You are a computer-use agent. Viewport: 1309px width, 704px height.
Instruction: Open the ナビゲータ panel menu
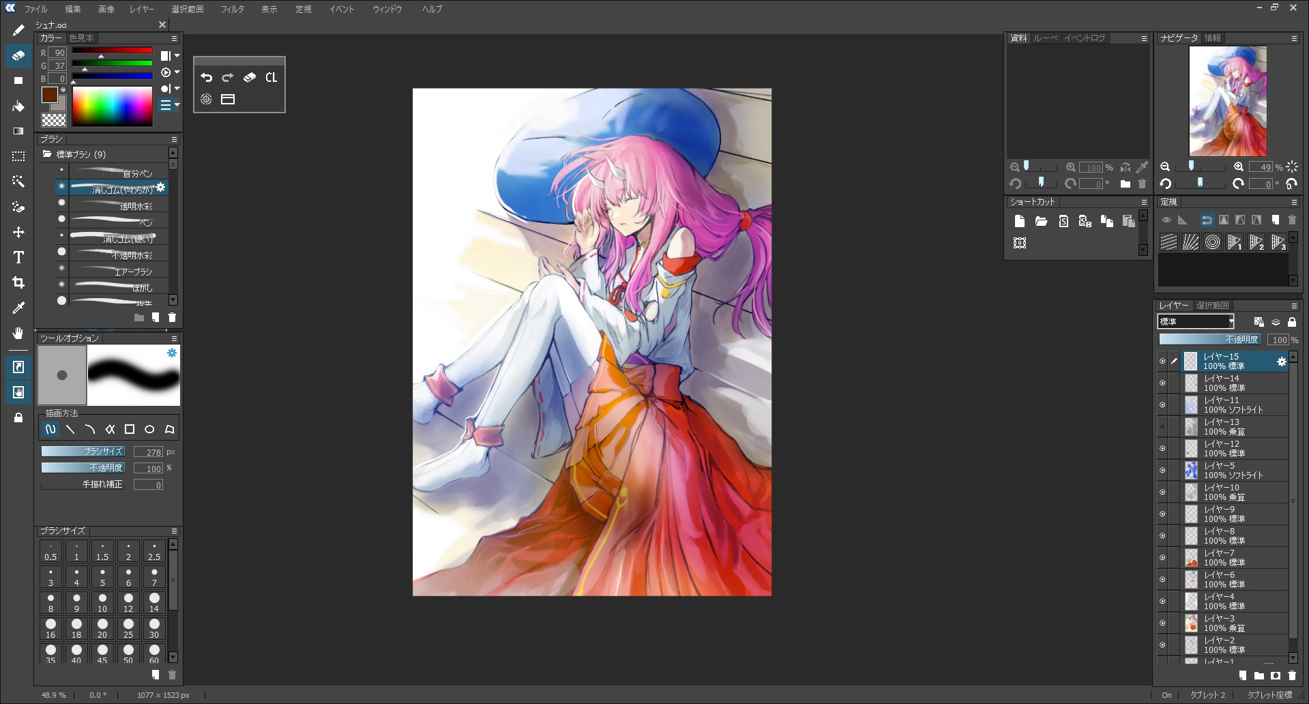click(1294, 38)
